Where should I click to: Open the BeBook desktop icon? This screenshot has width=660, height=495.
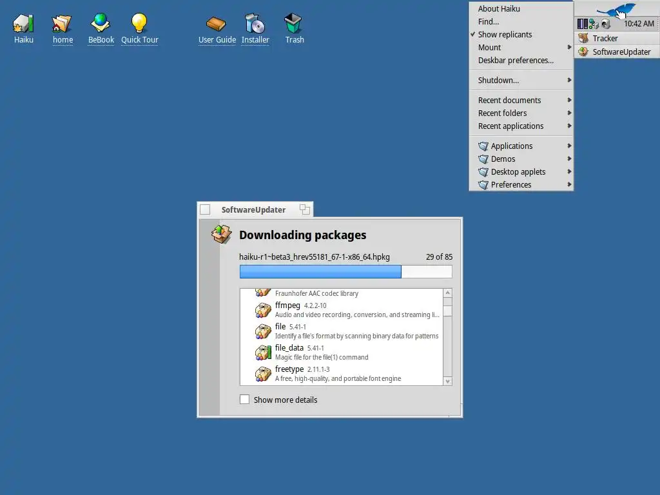coord(101,24)
